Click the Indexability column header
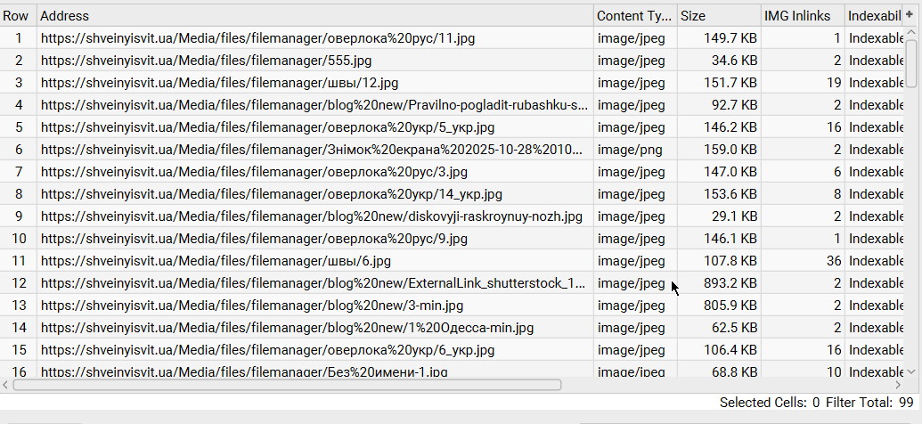The height and width of the screenshot is (424, 922). click(x=874, y=16)
